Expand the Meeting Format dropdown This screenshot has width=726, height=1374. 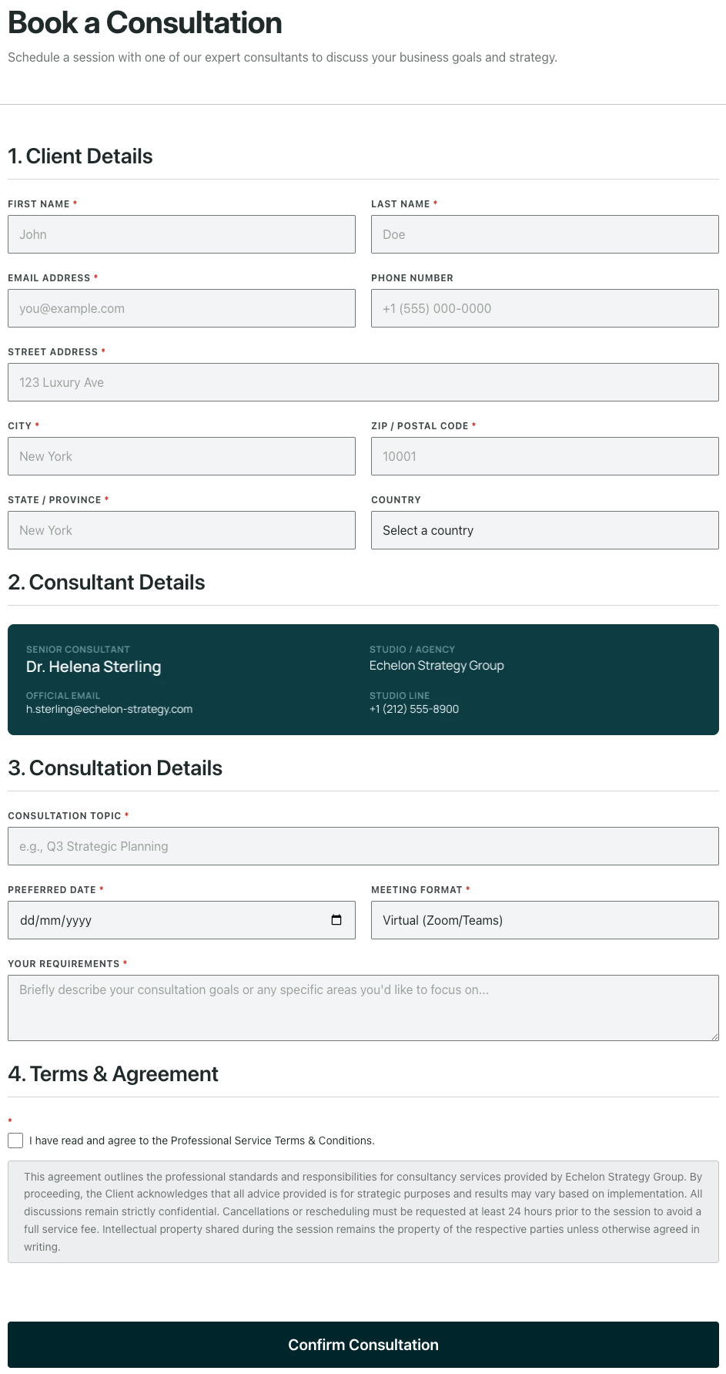pos(545,920)
